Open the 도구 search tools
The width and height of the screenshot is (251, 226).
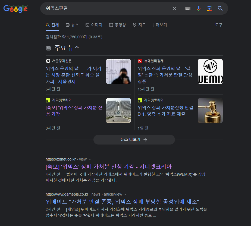218,25
